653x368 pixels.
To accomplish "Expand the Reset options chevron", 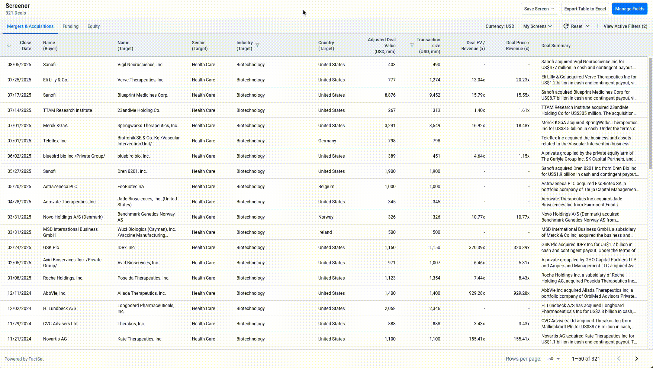I will [x=588, y=26].
